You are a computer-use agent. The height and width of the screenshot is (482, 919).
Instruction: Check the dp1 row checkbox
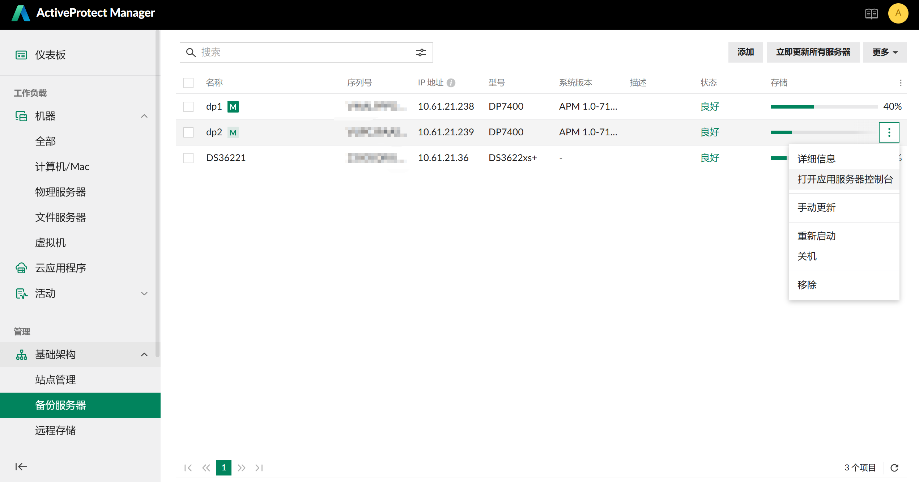coord(188,107)
